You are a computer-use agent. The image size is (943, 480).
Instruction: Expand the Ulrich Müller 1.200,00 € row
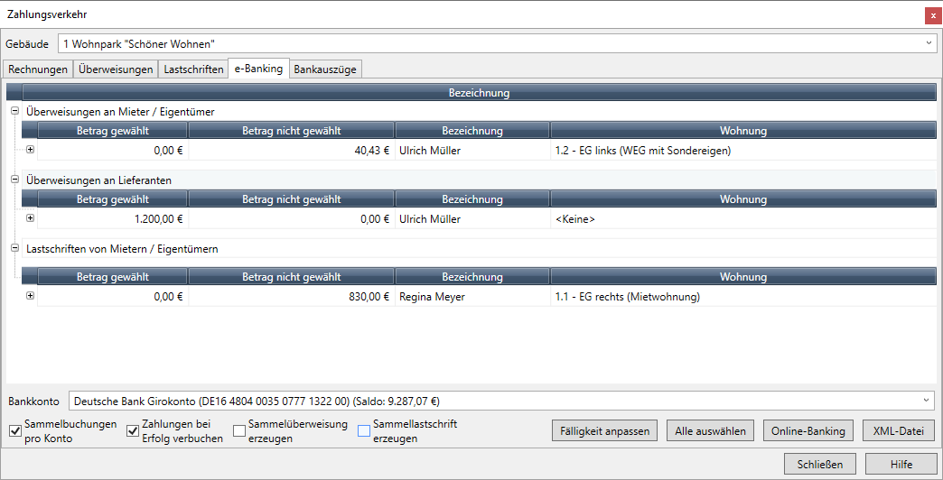(30, 217)
